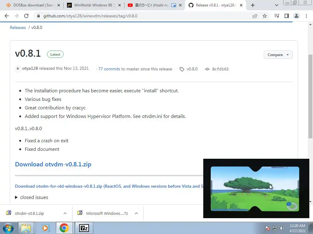Click the address bar URL
Screen dimensions: 313x234
click(90, 16)
